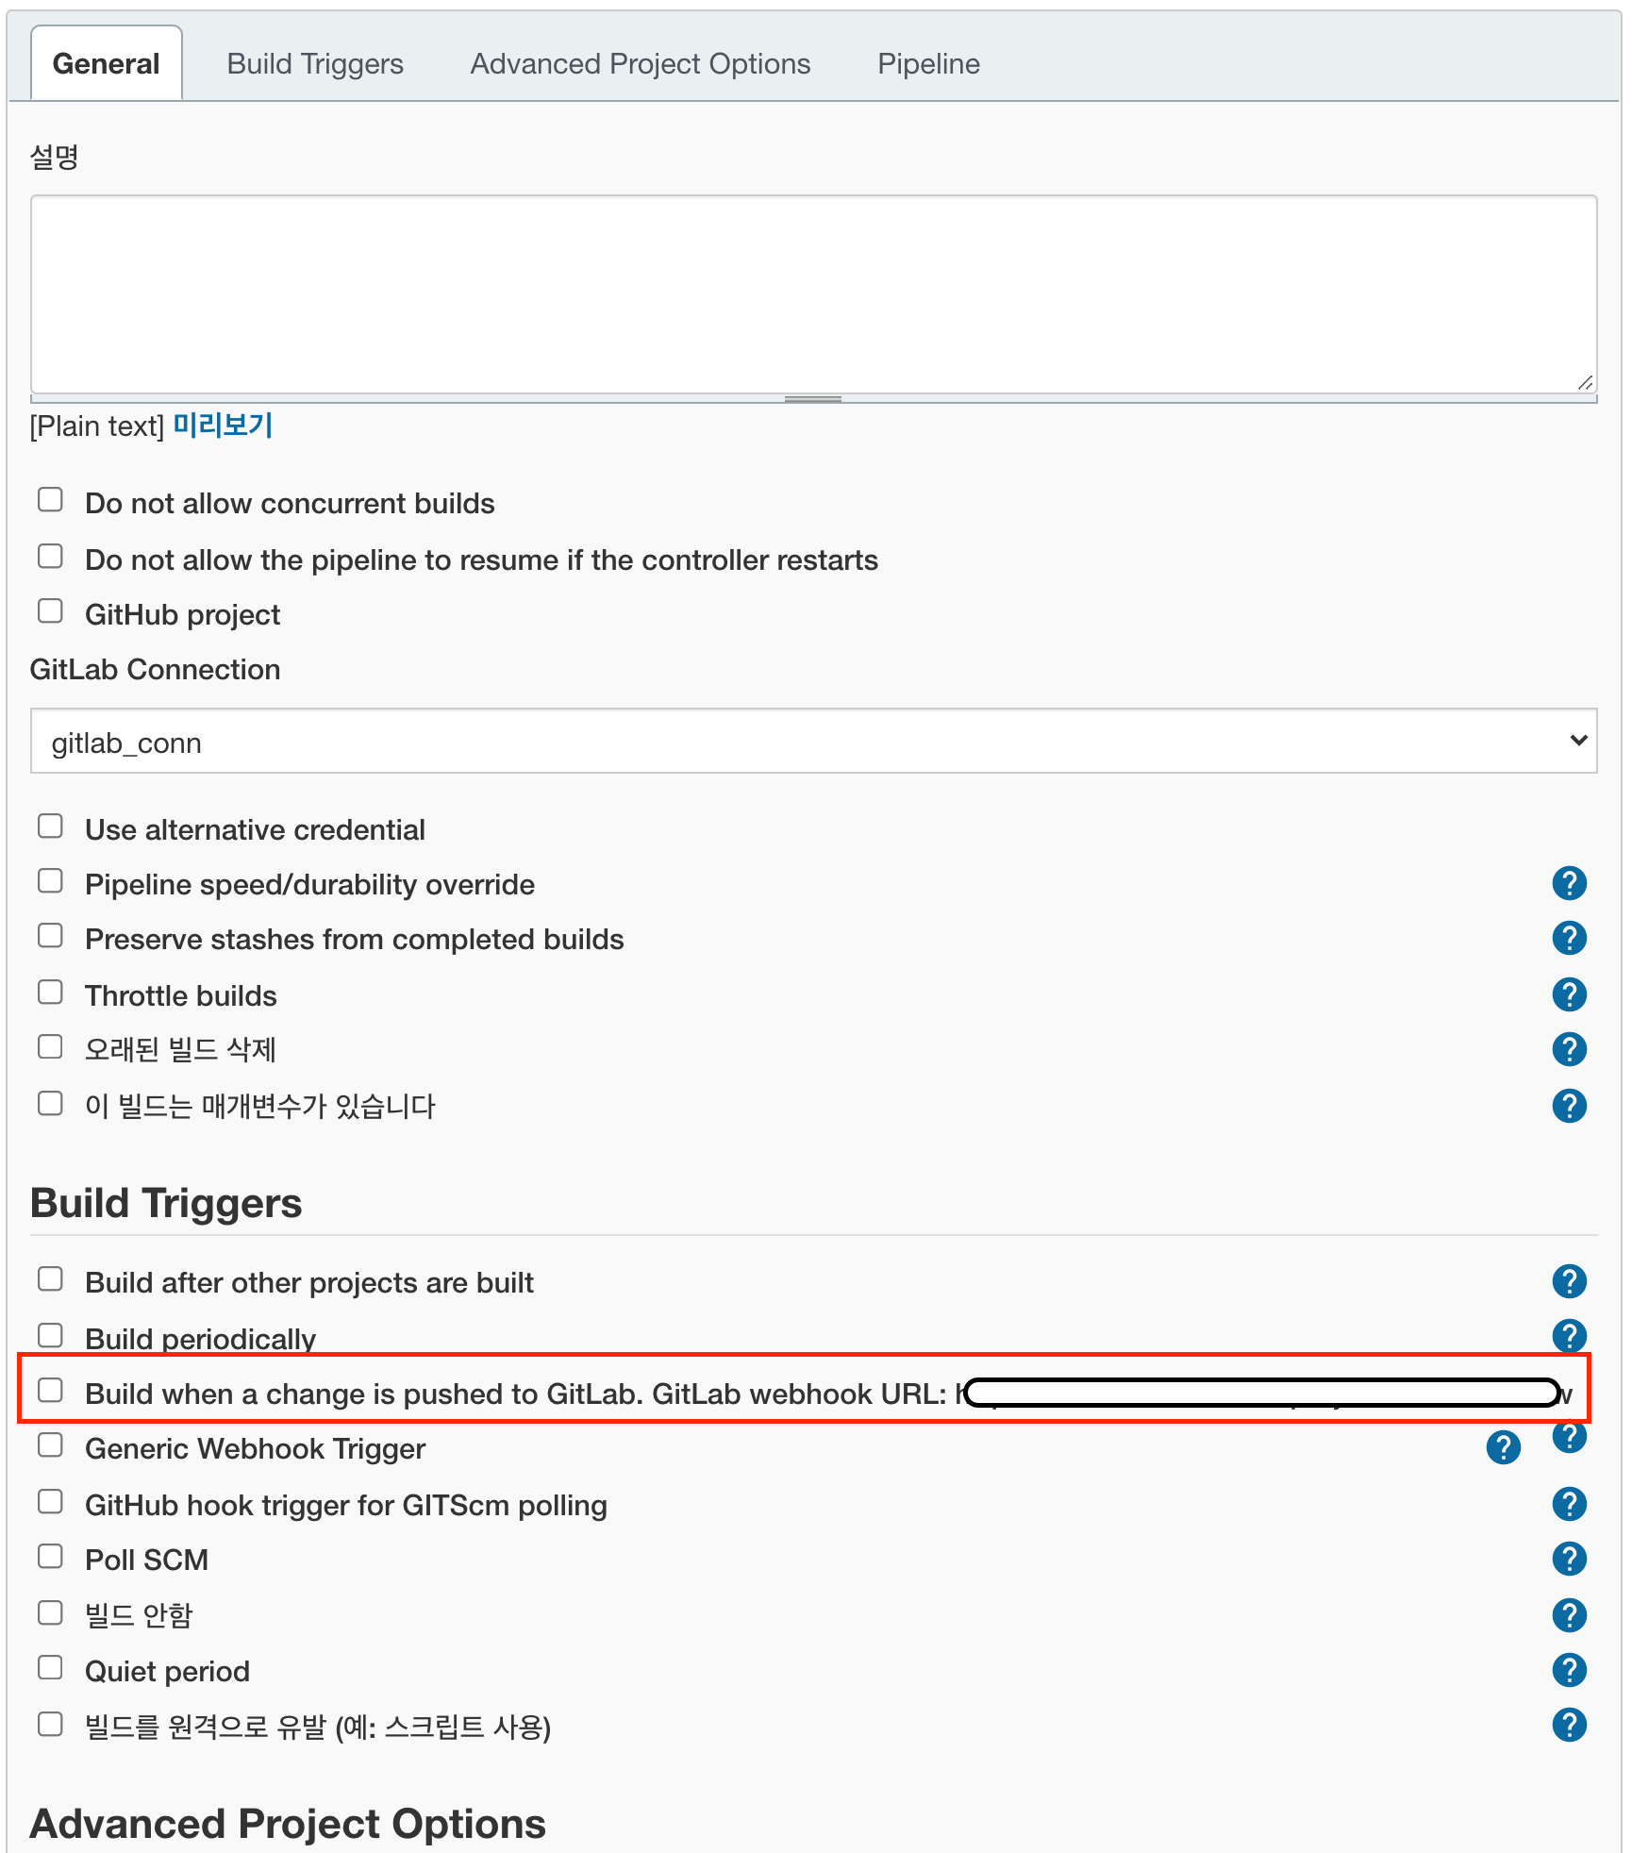Open help for Build periodically
Viewport: 1632px width, 1853px height.
tap(1569, 1336)
